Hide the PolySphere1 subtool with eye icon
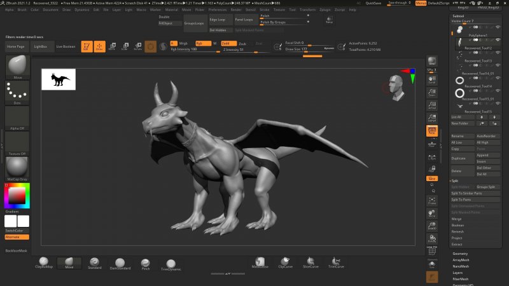Screen dimensions: 509x286 [498, 27]
